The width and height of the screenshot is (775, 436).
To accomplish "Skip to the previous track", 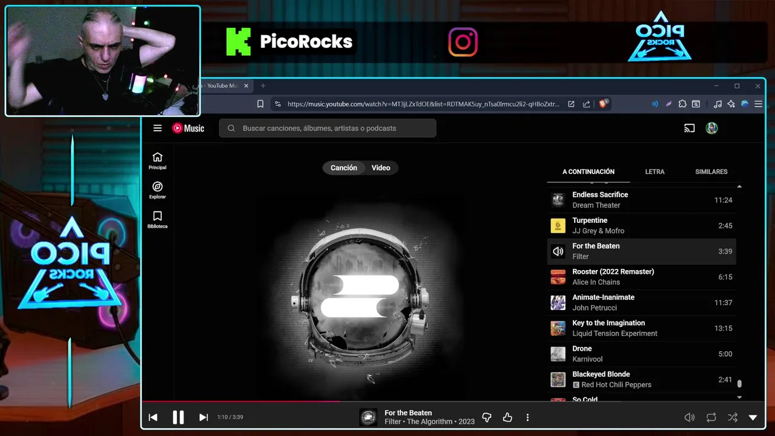I will [153, 417].
